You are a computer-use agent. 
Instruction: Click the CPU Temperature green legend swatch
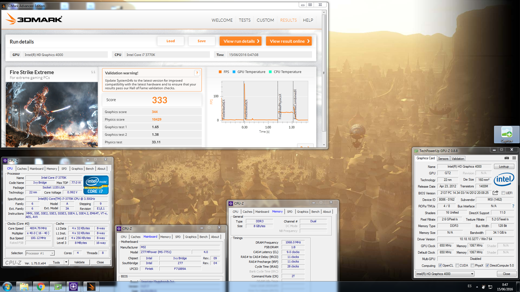click(x=270, y=72)
